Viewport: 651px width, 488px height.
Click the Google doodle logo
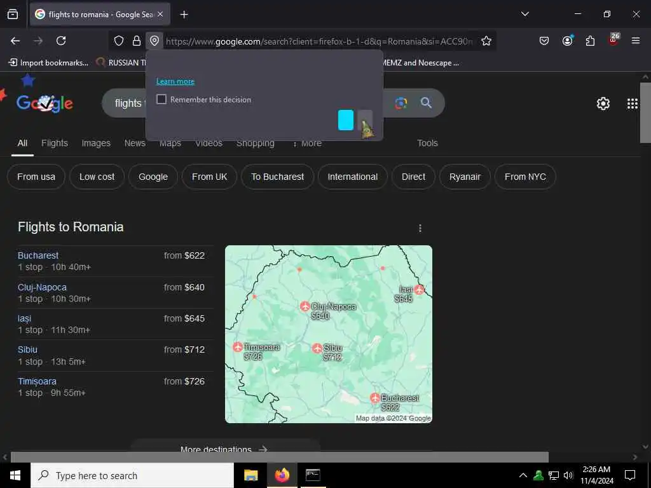(x=45, y=103)
